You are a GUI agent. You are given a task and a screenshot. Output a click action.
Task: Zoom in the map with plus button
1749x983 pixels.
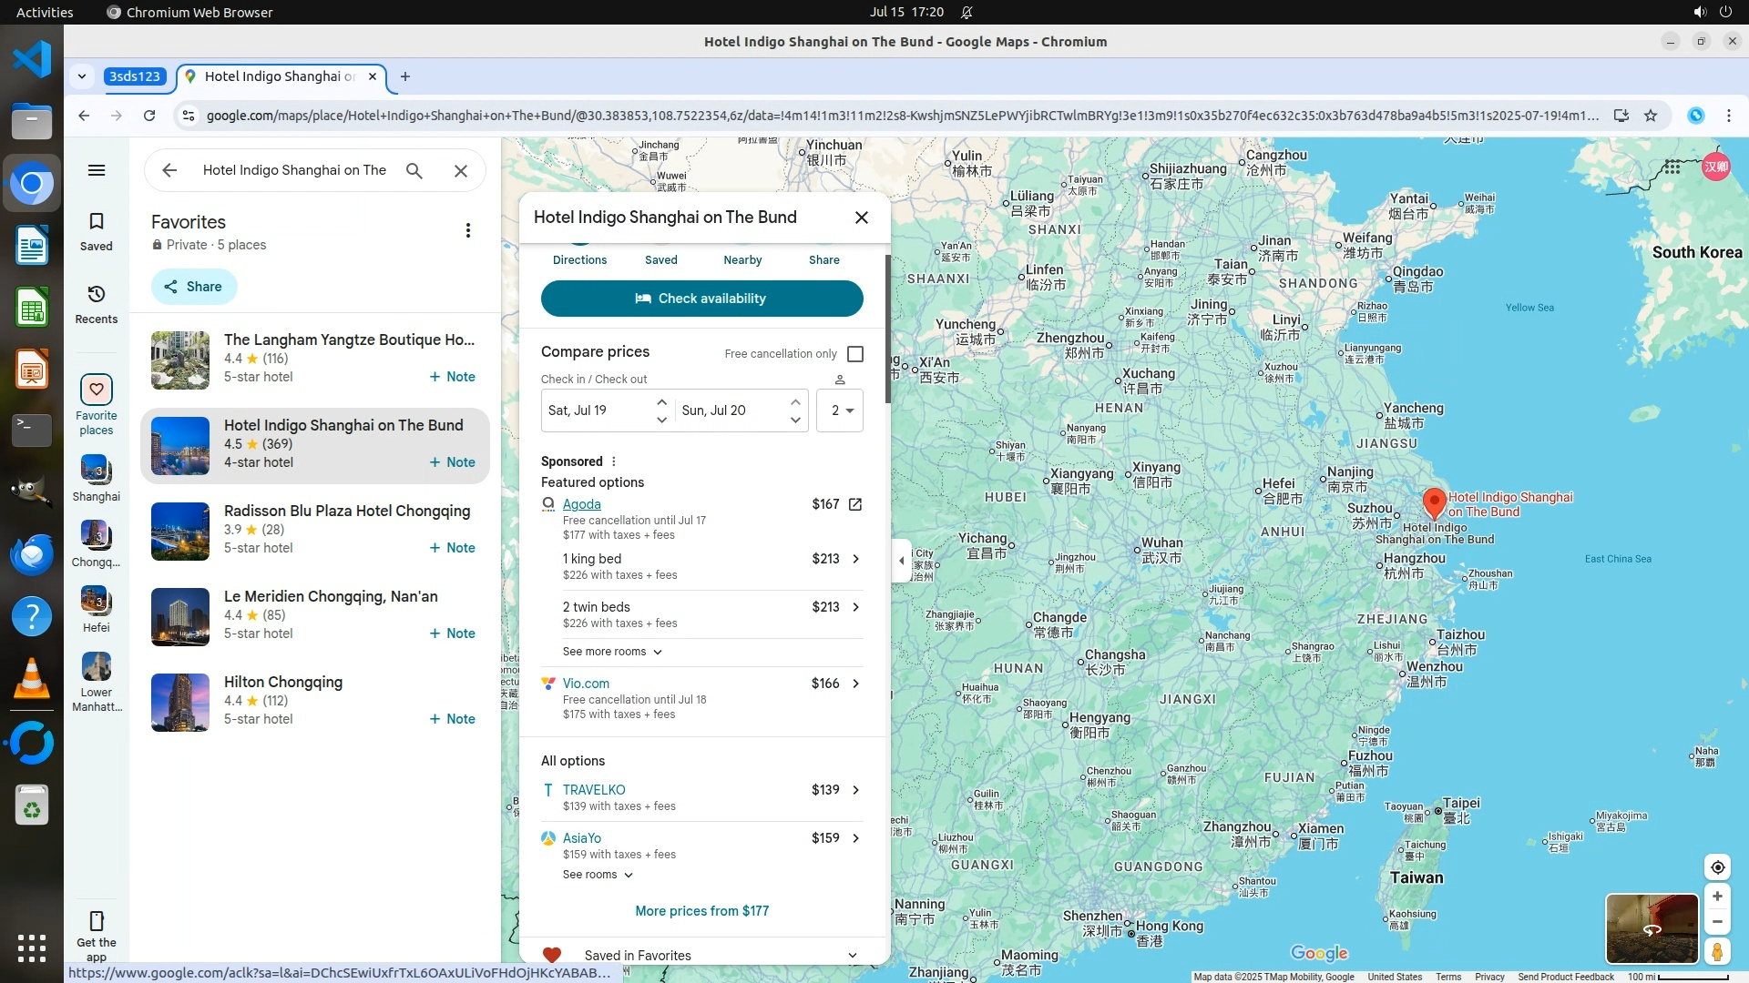[1716, 897]
